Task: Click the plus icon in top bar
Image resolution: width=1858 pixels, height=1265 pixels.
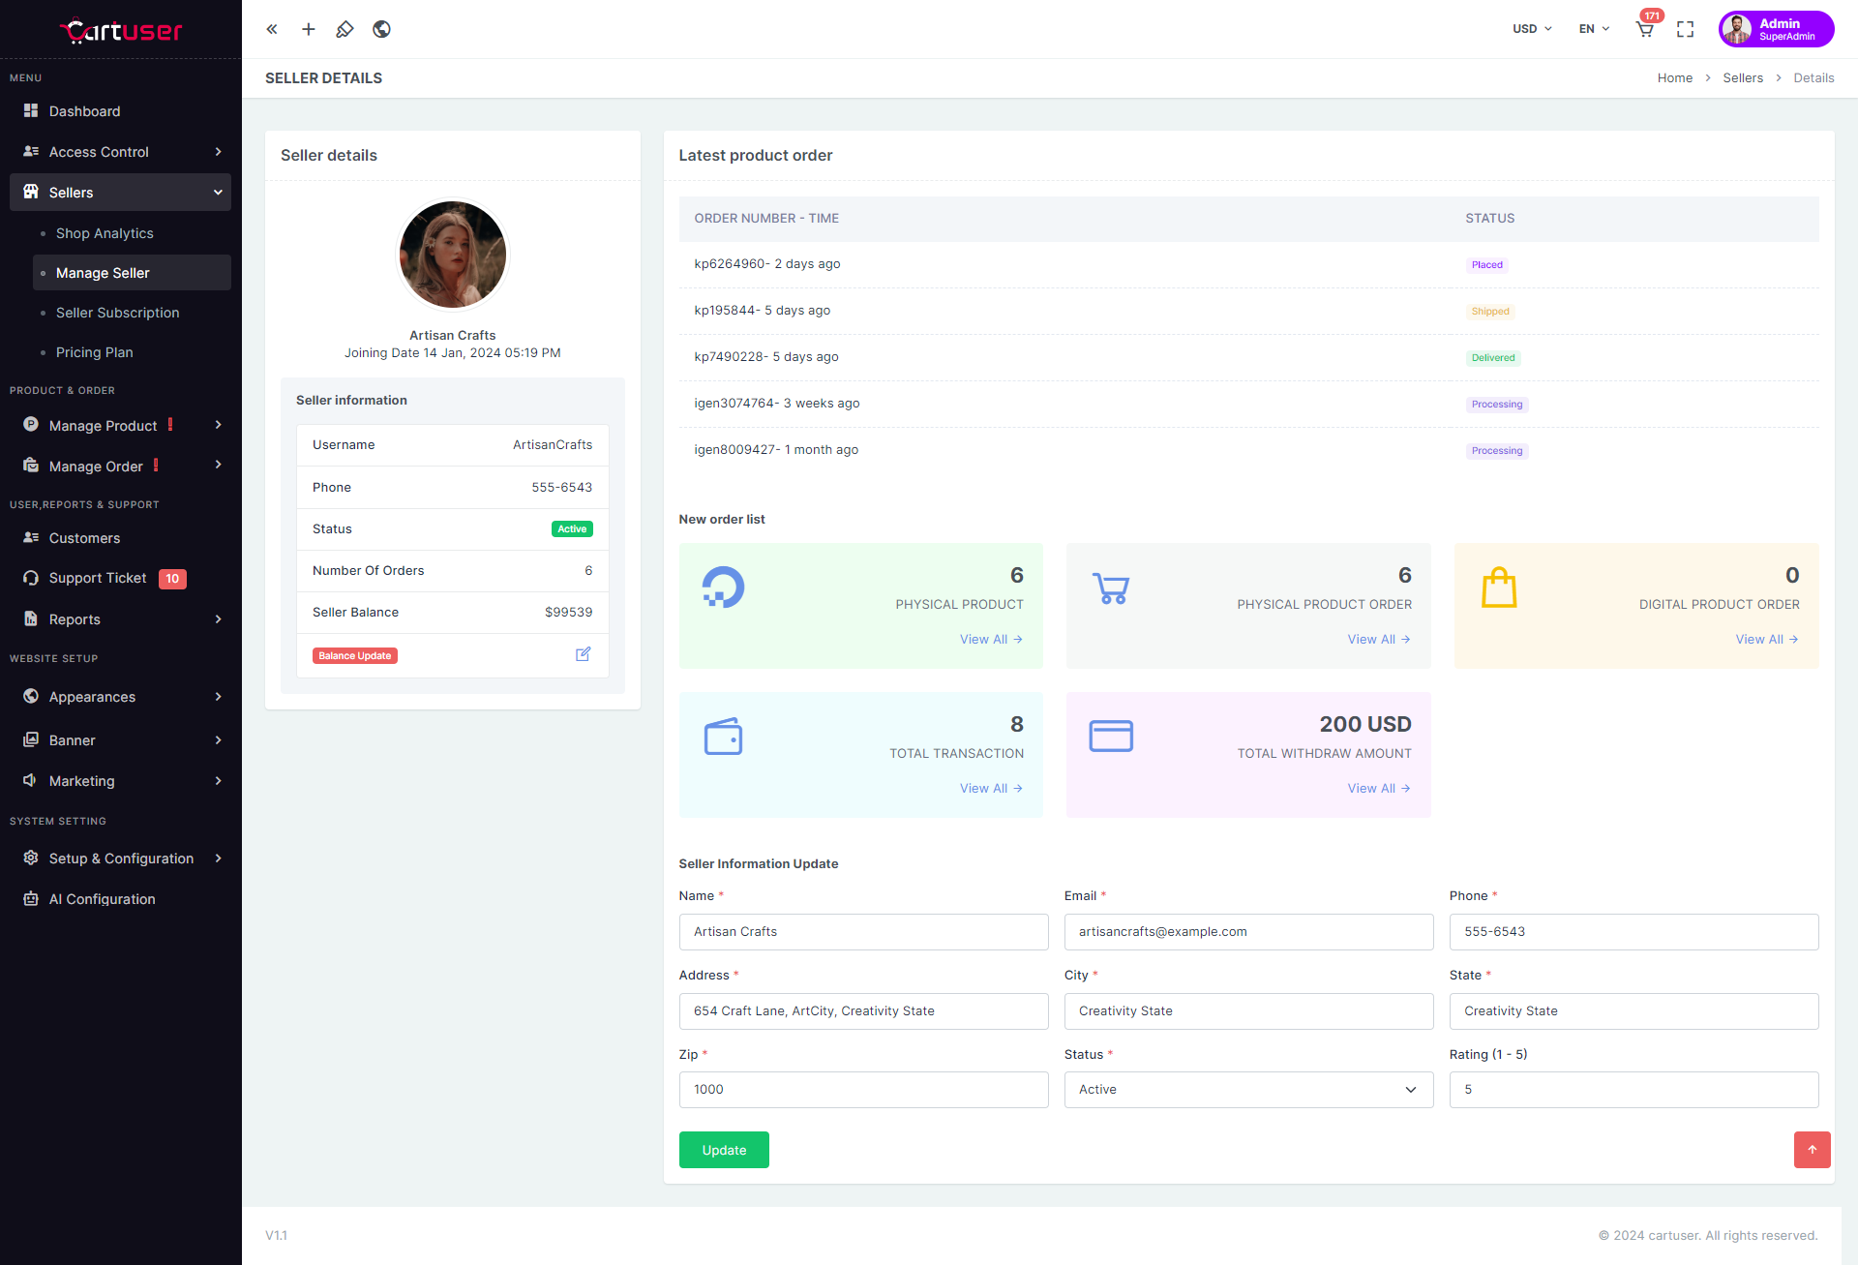Action: pyautogui.click(x=309, y=29)
